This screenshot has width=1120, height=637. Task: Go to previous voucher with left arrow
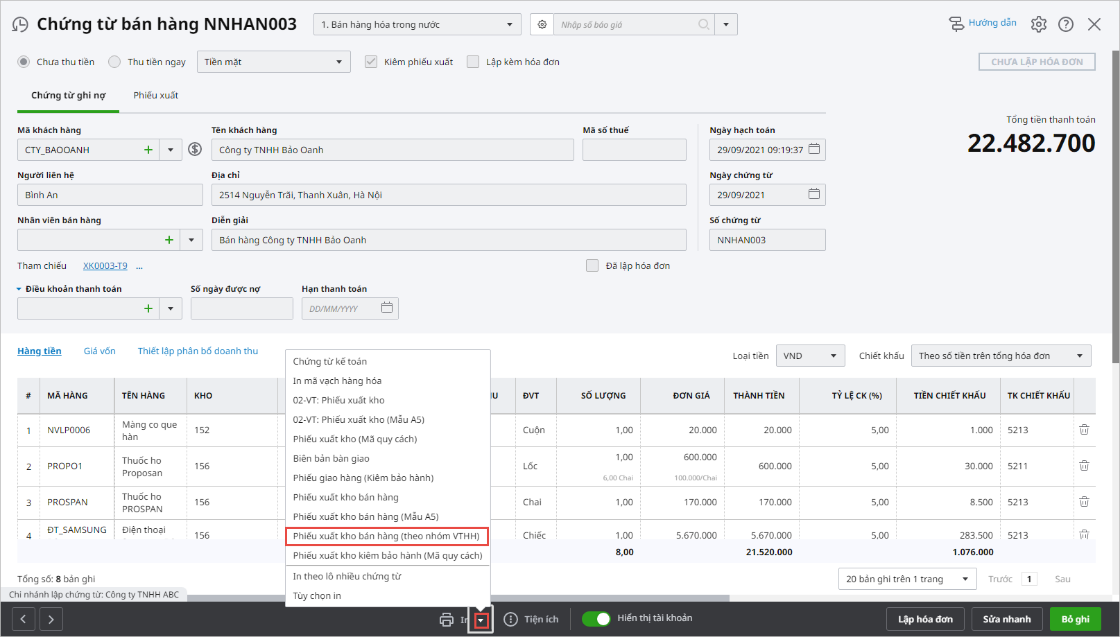coord(24,619)
